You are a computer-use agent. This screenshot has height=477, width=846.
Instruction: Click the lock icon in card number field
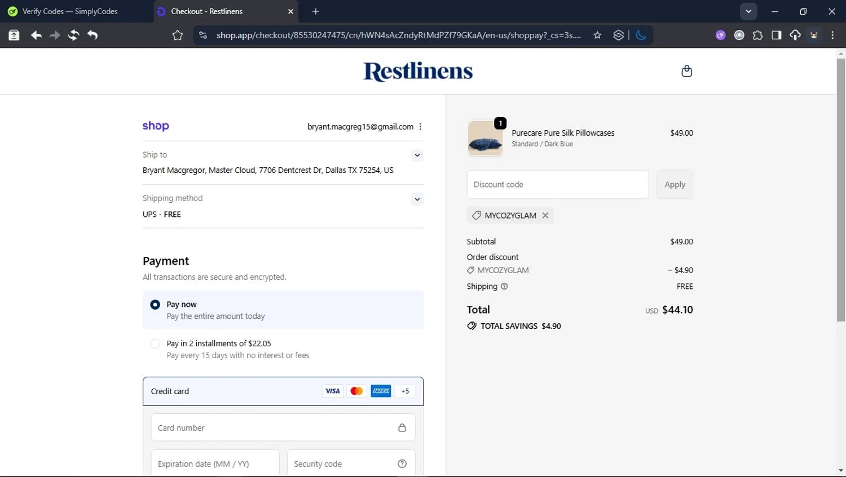tap(402, 427)
